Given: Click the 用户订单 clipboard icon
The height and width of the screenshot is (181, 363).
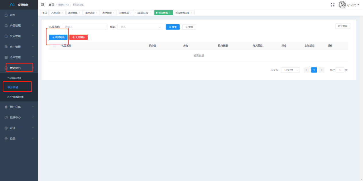Looking at the screenshot, I should [6, 107].
